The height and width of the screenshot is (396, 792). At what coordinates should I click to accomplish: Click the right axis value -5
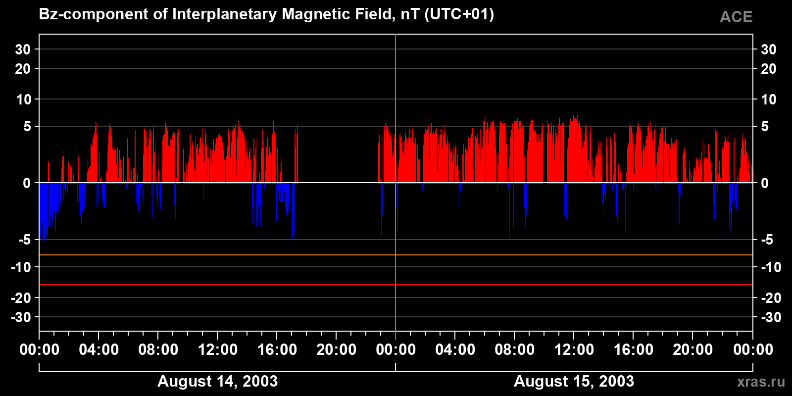(x=767, y=240)
